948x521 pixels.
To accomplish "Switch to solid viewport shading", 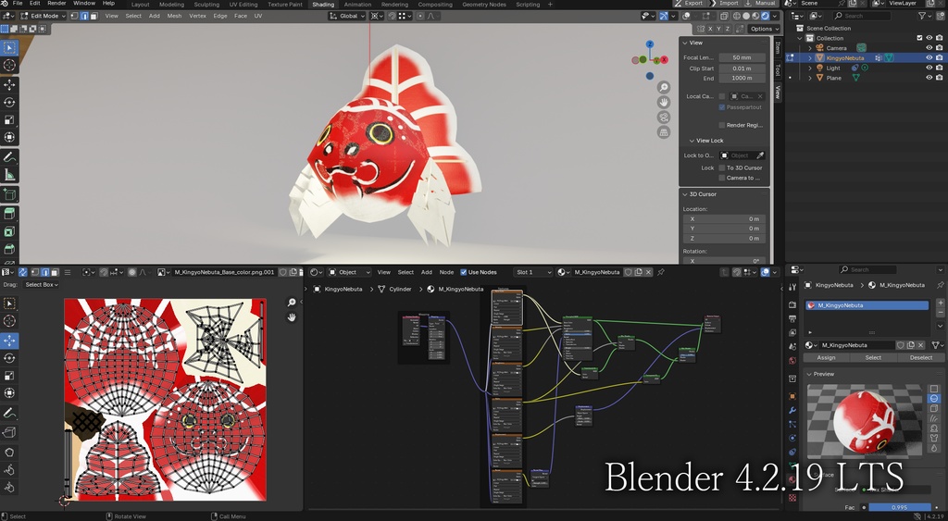I will click(746, 17).
